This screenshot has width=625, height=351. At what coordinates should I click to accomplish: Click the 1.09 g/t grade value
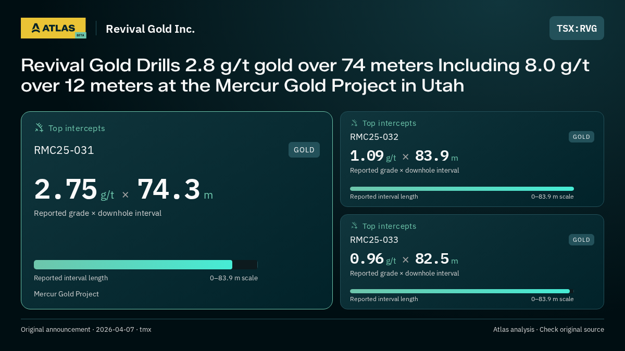(373, 156)
